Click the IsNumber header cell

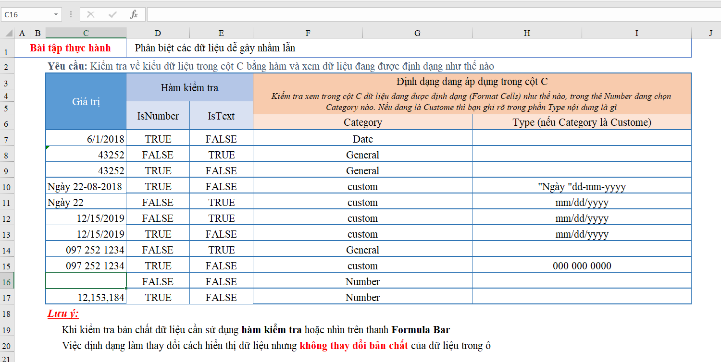(x=158, y=116)
